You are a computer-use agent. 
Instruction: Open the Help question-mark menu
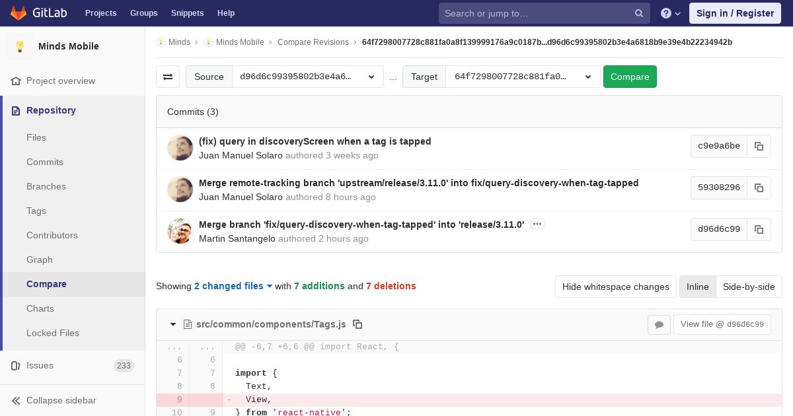[671, 13]
